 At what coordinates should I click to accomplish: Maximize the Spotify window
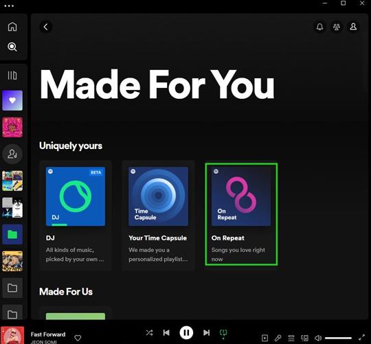click(x=343, y=3)
